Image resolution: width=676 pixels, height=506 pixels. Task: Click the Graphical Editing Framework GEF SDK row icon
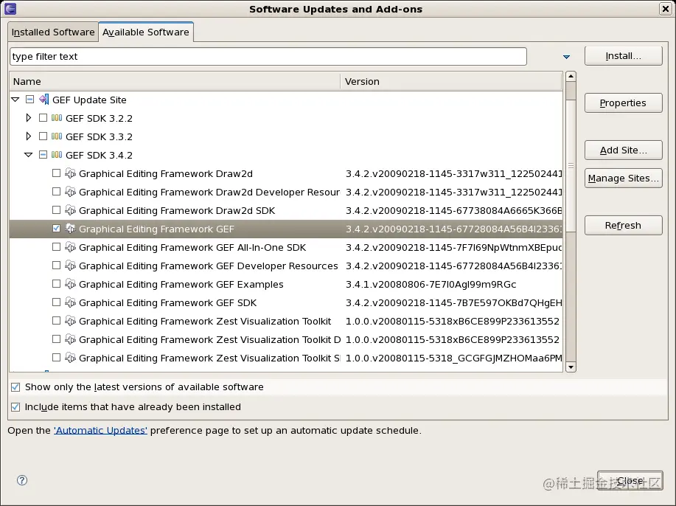70,303
